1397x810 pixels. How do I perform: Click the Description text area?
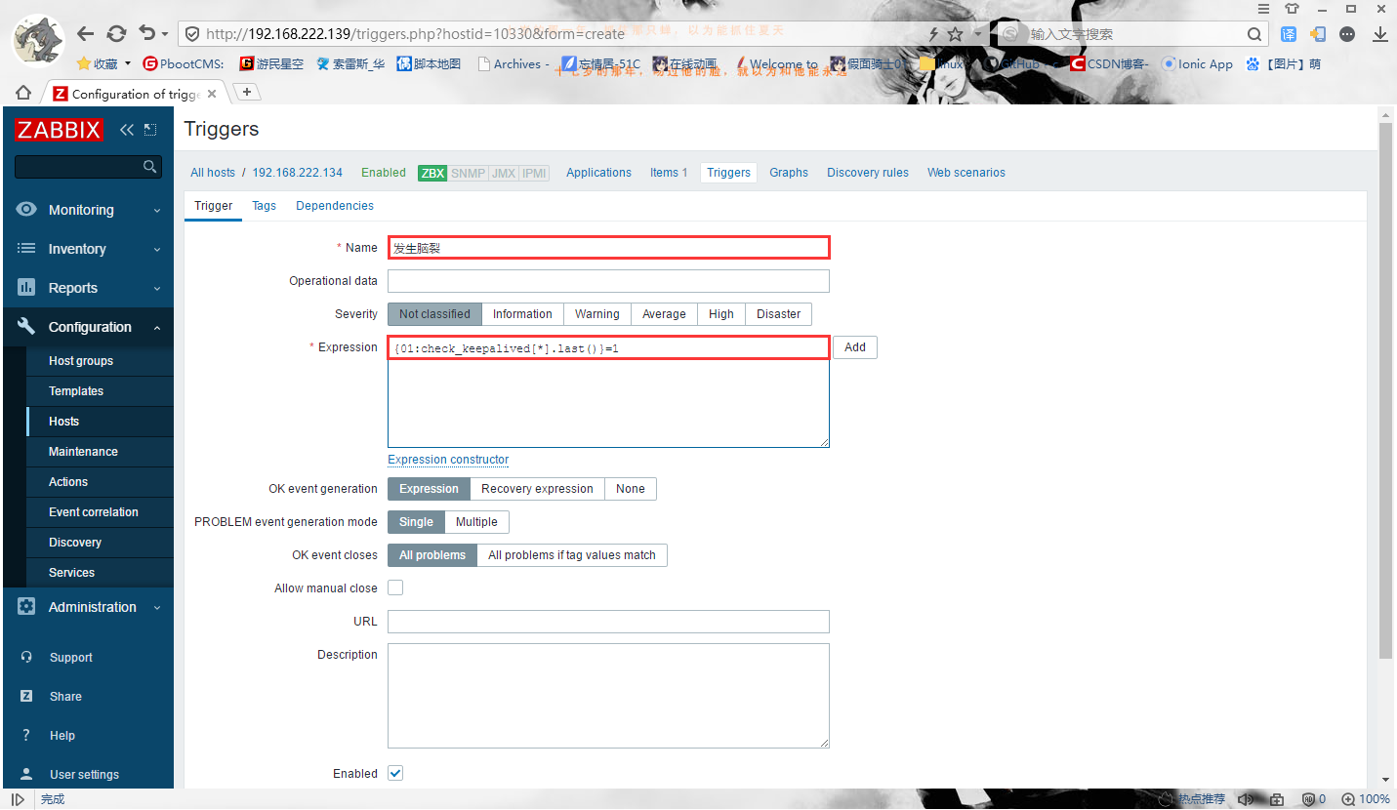[x=608, y=696]
